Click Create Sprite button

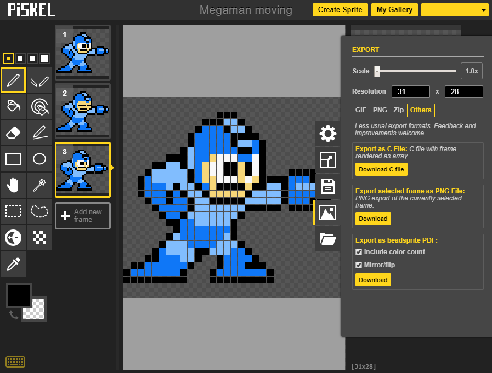click(x=340, y=10)
